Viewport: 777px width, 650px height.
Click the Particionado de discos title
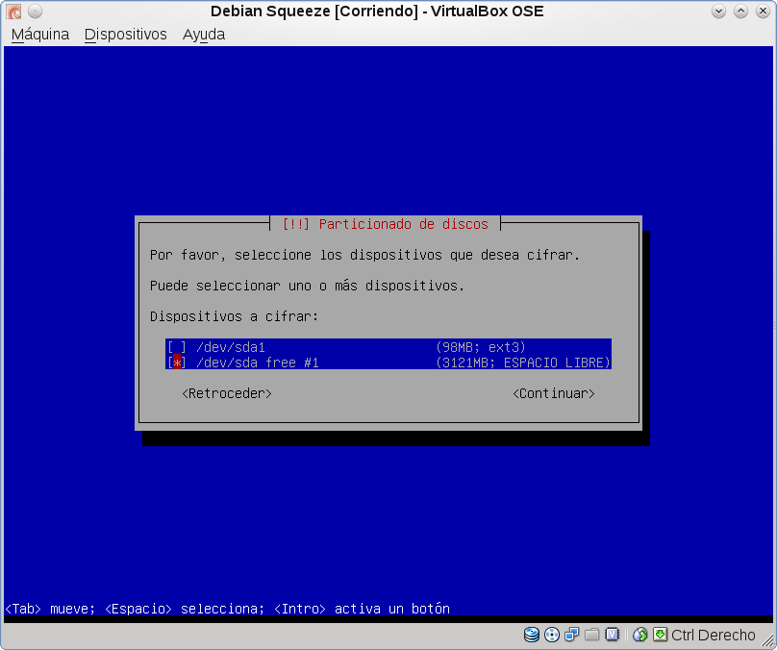click(403, 224)
